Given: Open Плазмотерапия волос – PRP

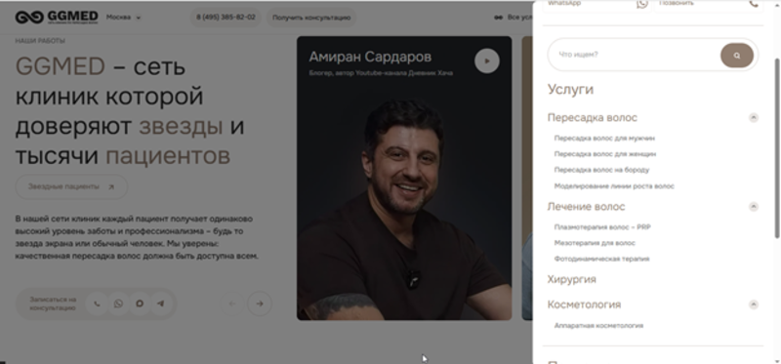Looking at the screenshot, I should coord(602,227).
